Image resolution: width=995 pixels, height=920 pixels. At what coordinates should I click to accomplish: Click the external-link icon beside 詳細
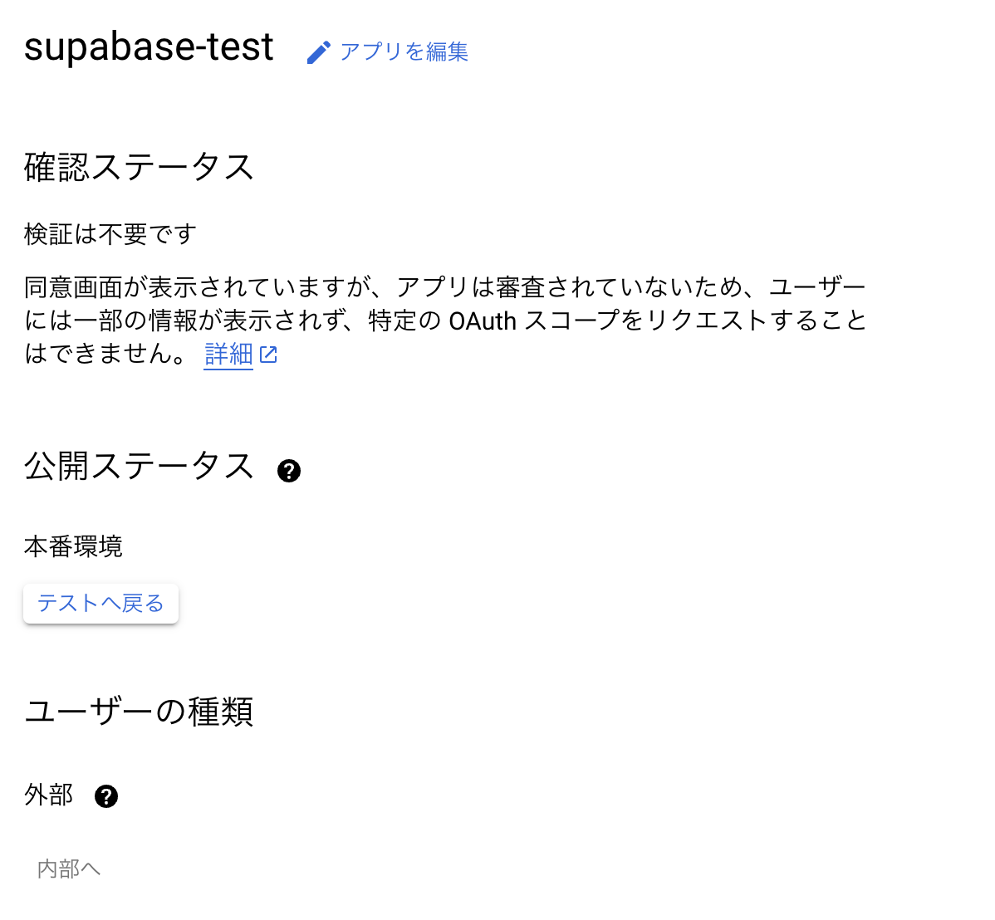tap(268, 355)
